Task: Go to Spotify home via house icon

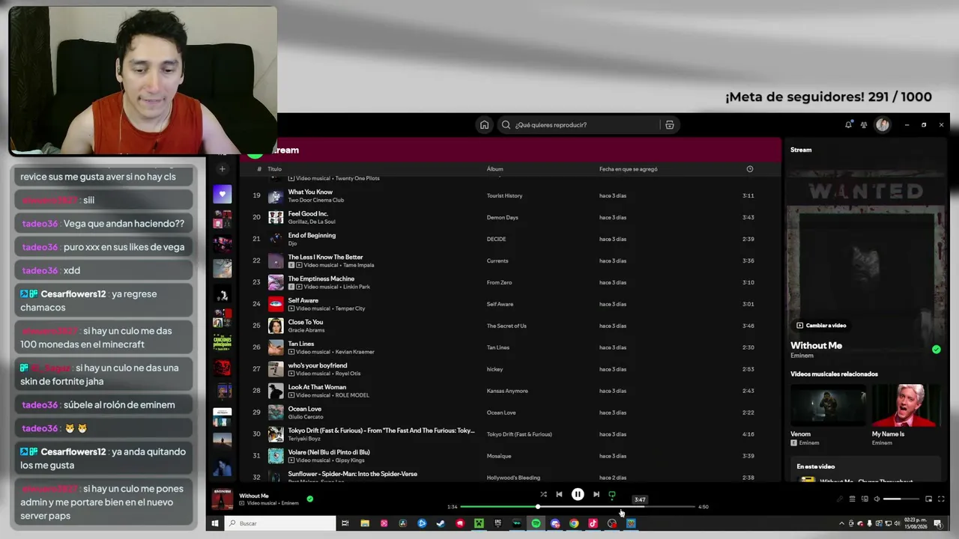Action: click(484, 125)
